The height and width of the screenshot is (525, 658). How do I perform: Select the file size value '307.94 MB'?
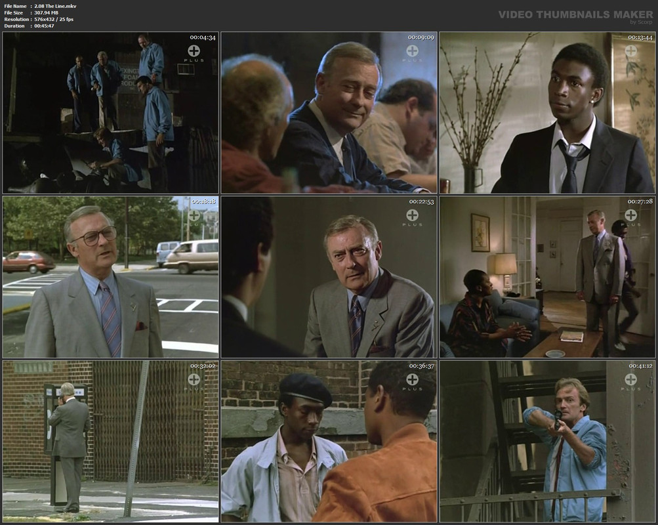pyautogui.click(x=46, y=12)
